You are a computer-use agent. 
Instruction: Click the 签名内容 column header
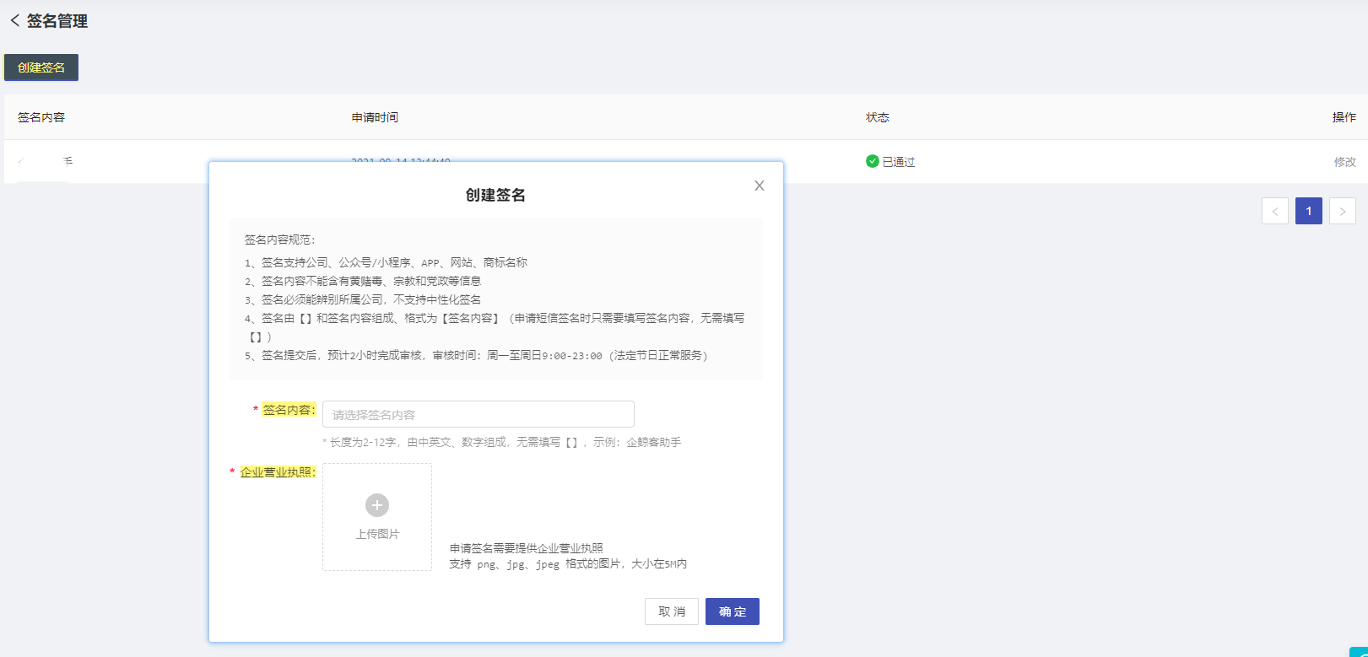[41, 117]
